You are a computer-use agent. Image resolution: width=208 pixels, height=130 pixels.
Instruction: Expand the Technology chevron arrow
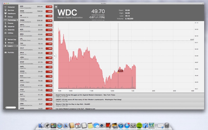(17, 20)
